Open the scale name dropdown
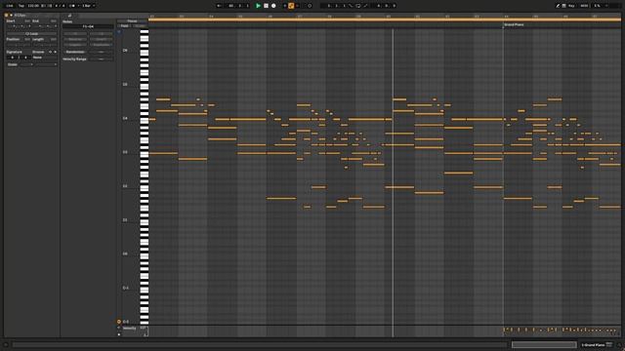Screen dimensions: 625x351 point(46,64)
